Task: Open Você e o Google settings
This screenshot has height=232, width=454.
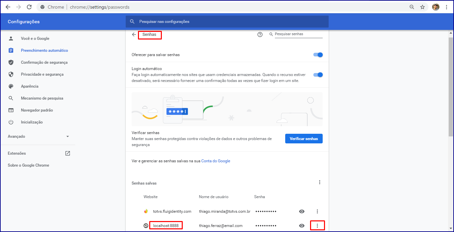Action: point(35,39)
